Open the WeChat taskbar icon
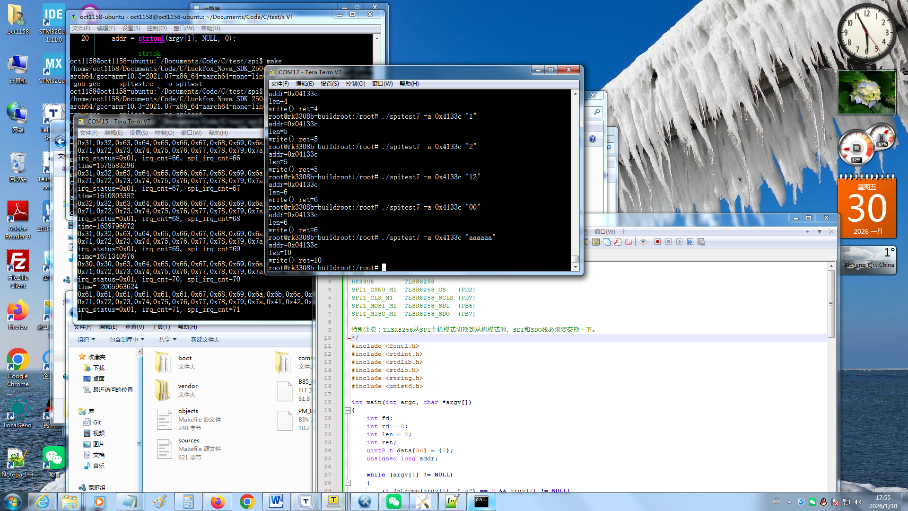Viewport: 908px width, 511px height. pos(393,502)
